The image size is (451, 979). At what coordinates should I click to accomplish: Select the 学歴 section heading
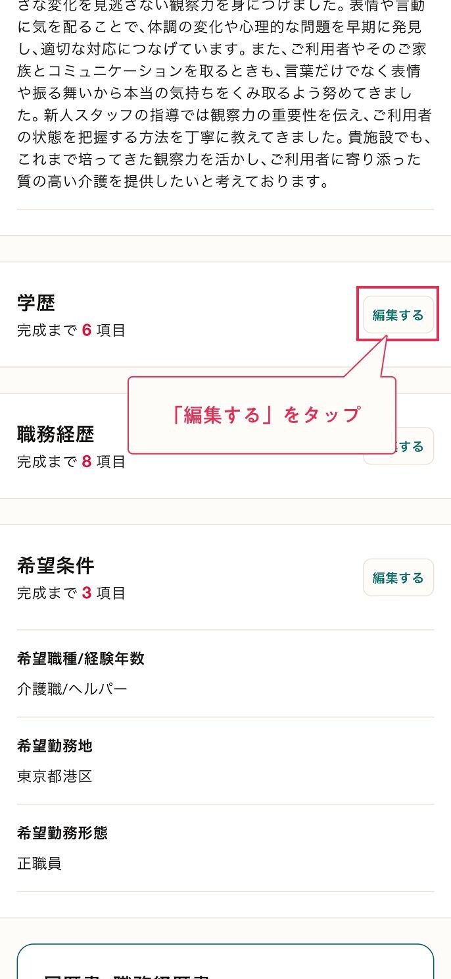pos(36,303)
